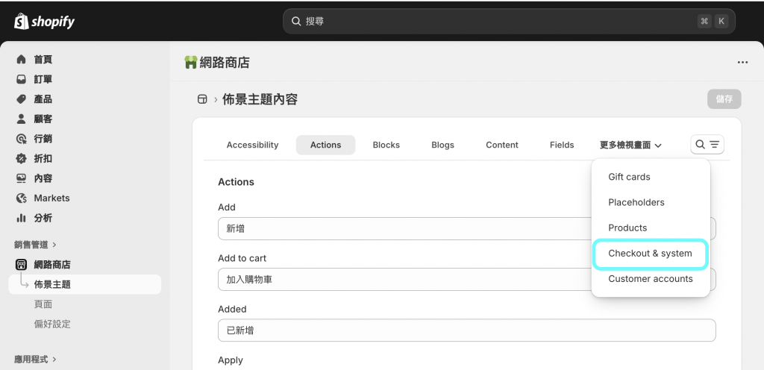Click the Add to cart translation field
764x370 pixels.
click(x=403, y=280)
